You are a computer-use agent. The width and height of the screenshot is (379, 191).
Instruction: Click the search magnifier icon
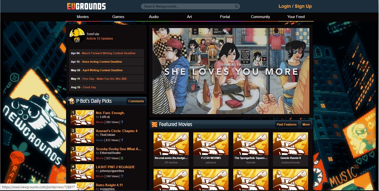pyautogui.click(x=236, y=7)
